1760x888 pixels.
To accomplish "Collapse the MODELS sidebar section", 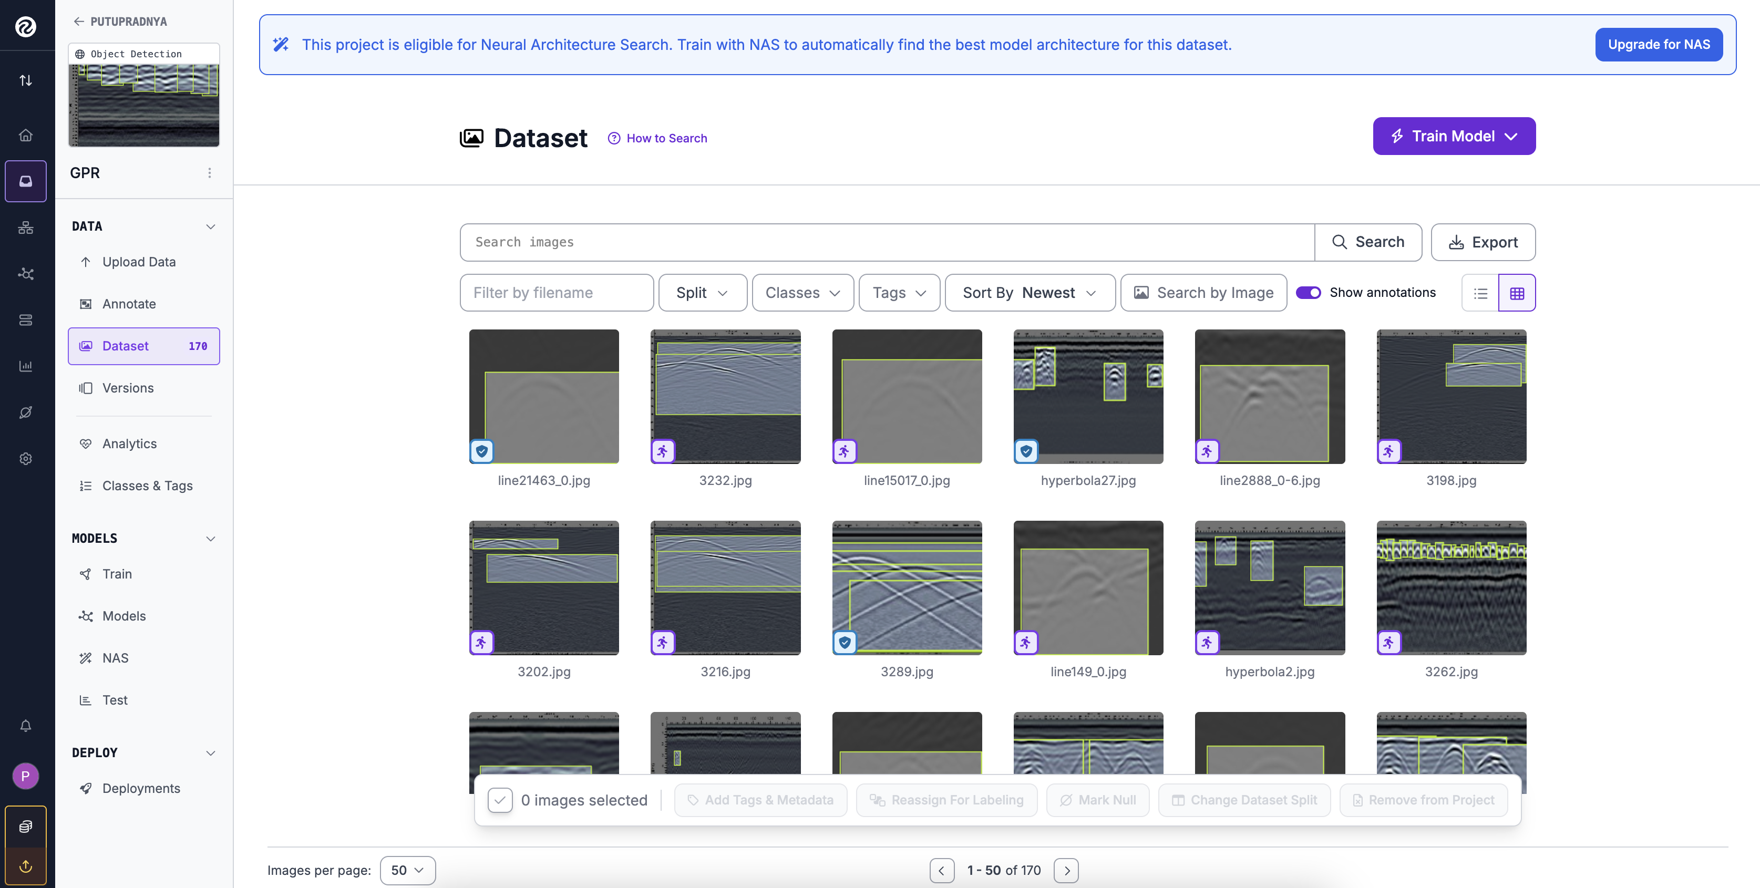I will coord(210,539).
